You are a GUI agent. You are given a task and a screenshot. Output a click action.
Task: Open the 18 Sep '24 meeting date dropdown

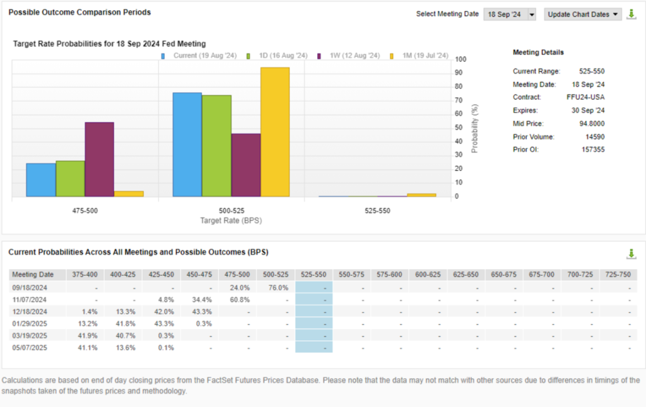(x=510, y=14)
